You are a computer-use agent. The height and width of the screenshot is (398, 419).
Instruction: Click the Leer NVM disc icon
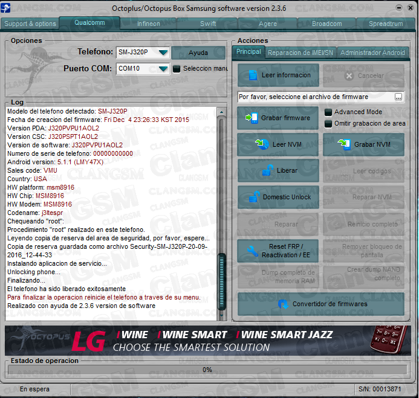262,144
